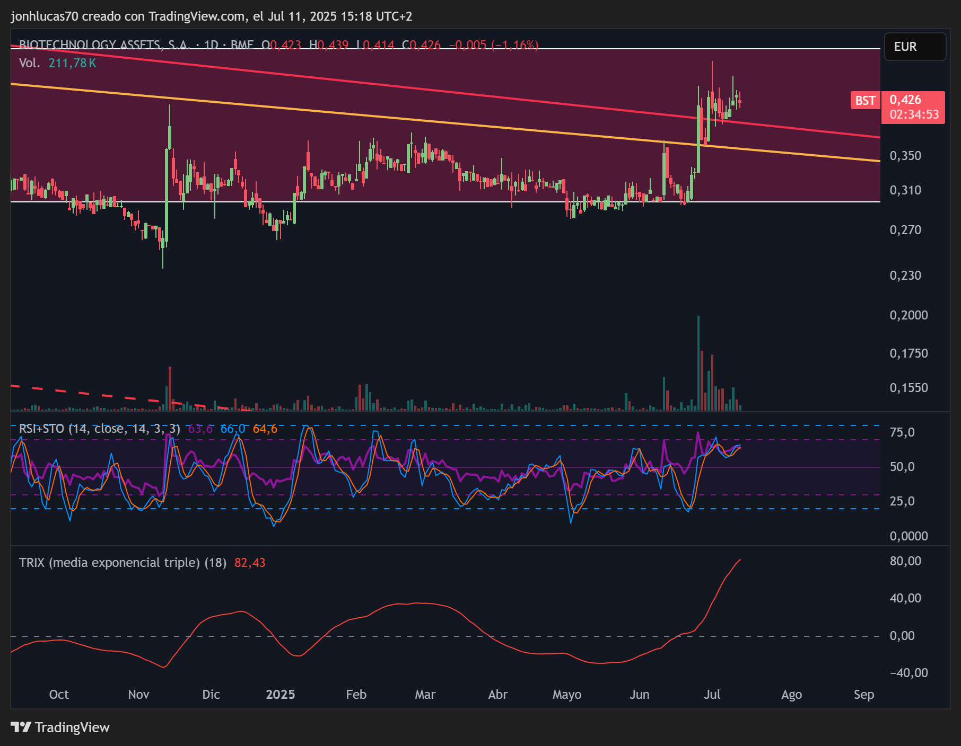Click the EUR currency button
Image resolution: width=961 pixels, height=746 pixels.
[x=915, y=47]
